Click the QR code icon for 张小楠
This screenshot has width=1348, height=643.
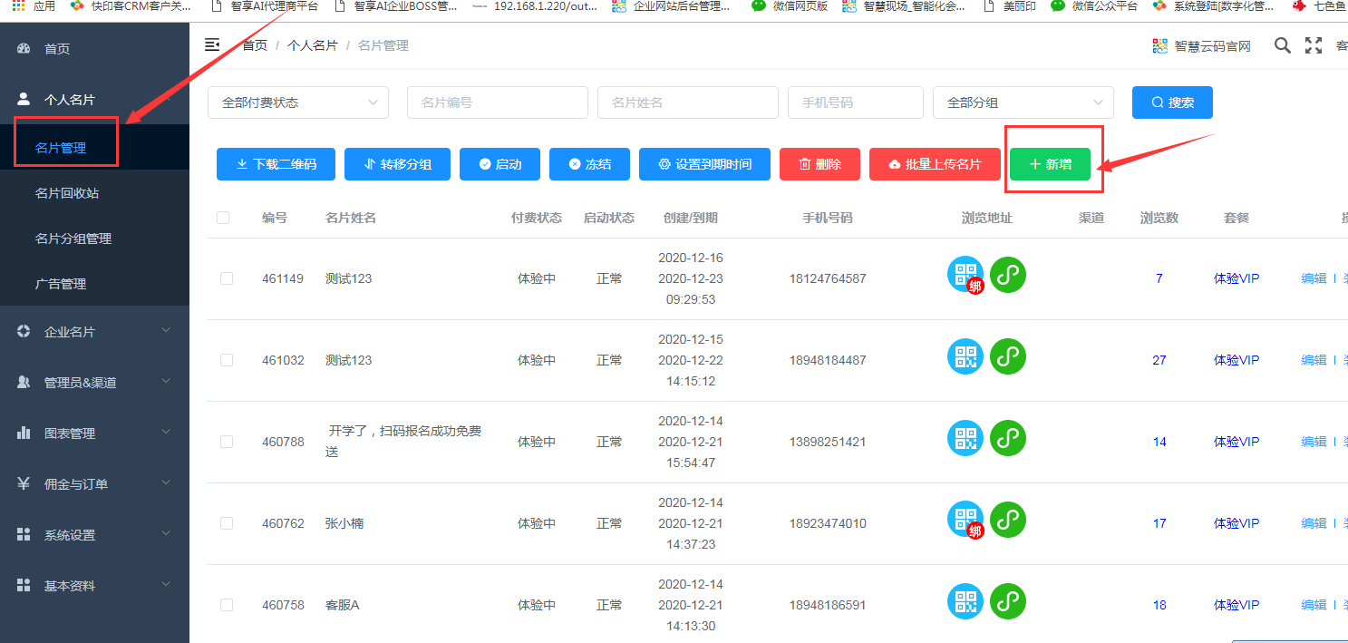click(965, 519)
